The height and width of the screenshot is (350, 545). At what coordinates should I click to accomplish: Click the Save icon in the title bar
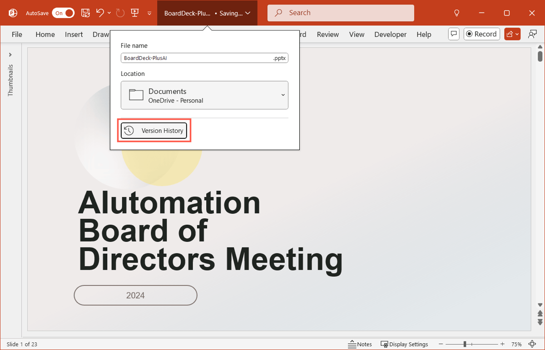pos(85,13)
